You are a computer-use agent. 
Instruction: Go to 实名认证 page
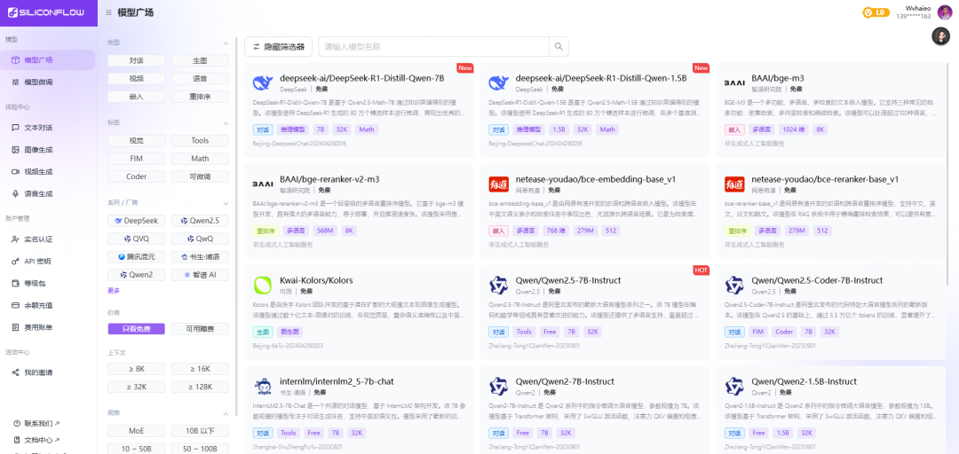click(48, 239)
